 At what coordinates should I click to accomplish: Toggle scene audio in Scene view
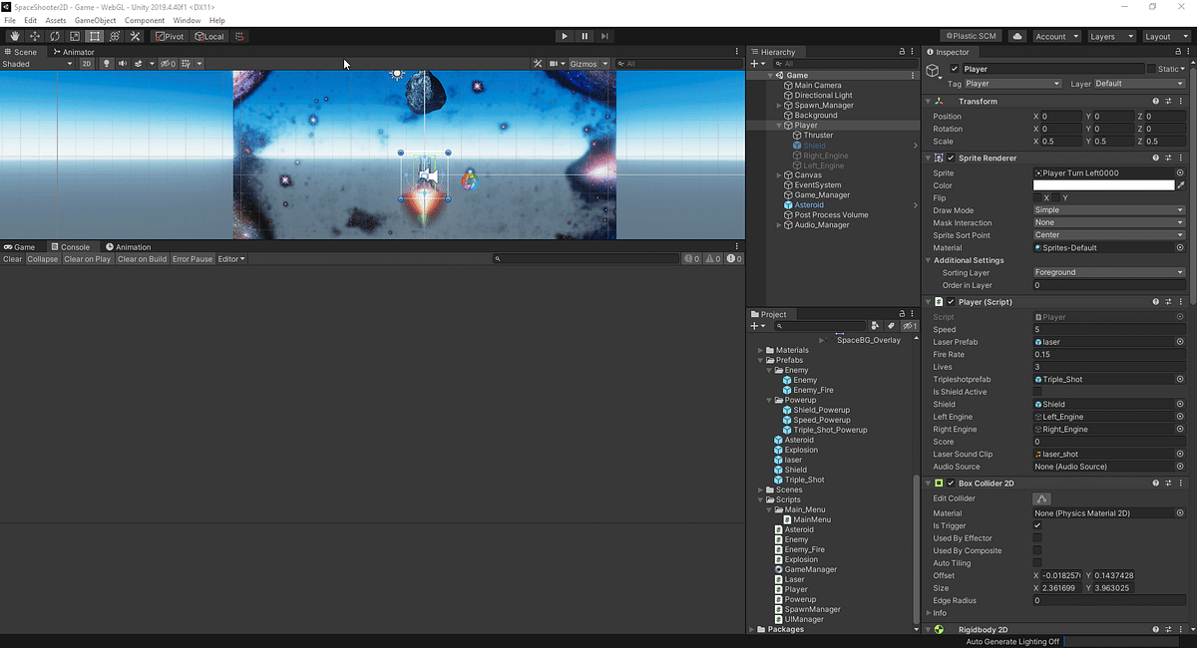point(124,63)
